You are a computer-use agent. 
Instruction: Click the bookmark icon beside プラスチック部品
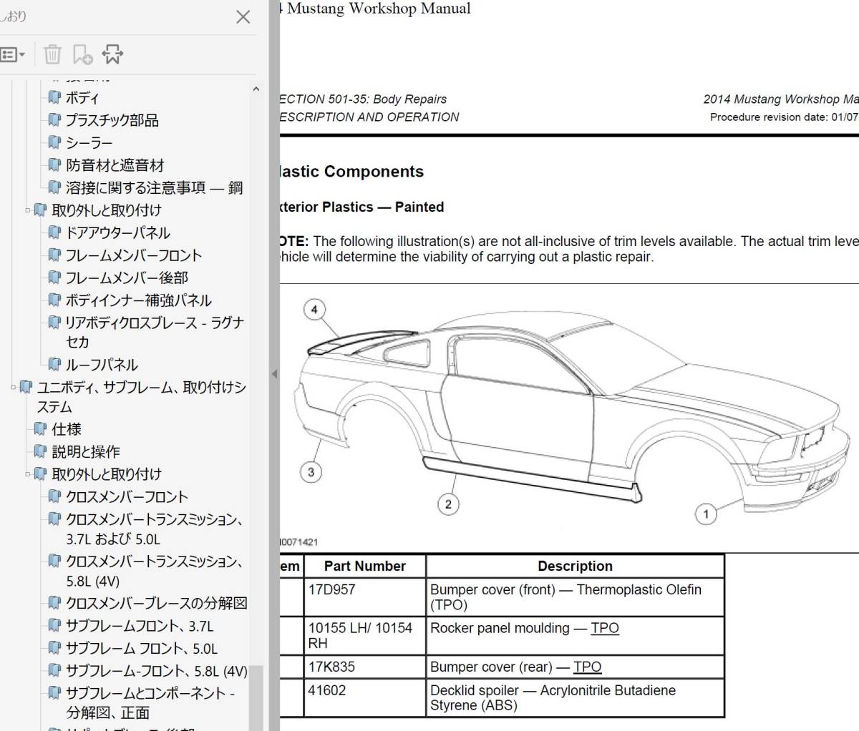pos(54,120)
